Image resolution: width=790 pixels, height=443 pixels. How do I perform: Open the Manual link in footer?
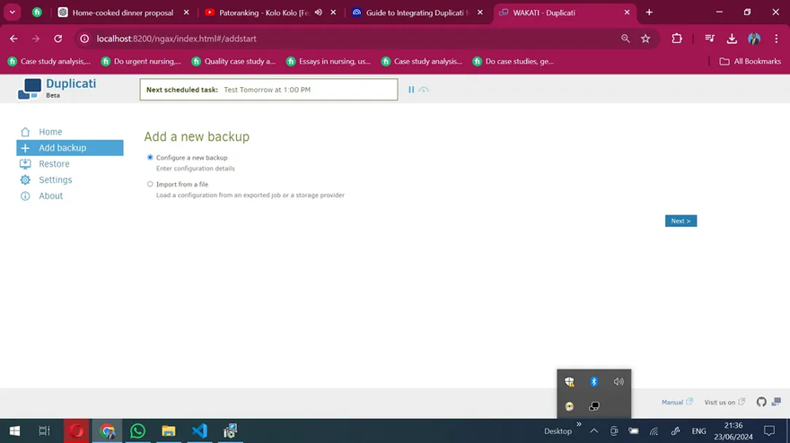pos(672,402)
